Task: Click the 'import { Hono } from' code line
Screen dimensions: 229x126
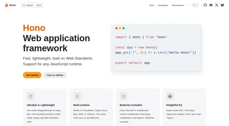Action: tap(141, 37)
